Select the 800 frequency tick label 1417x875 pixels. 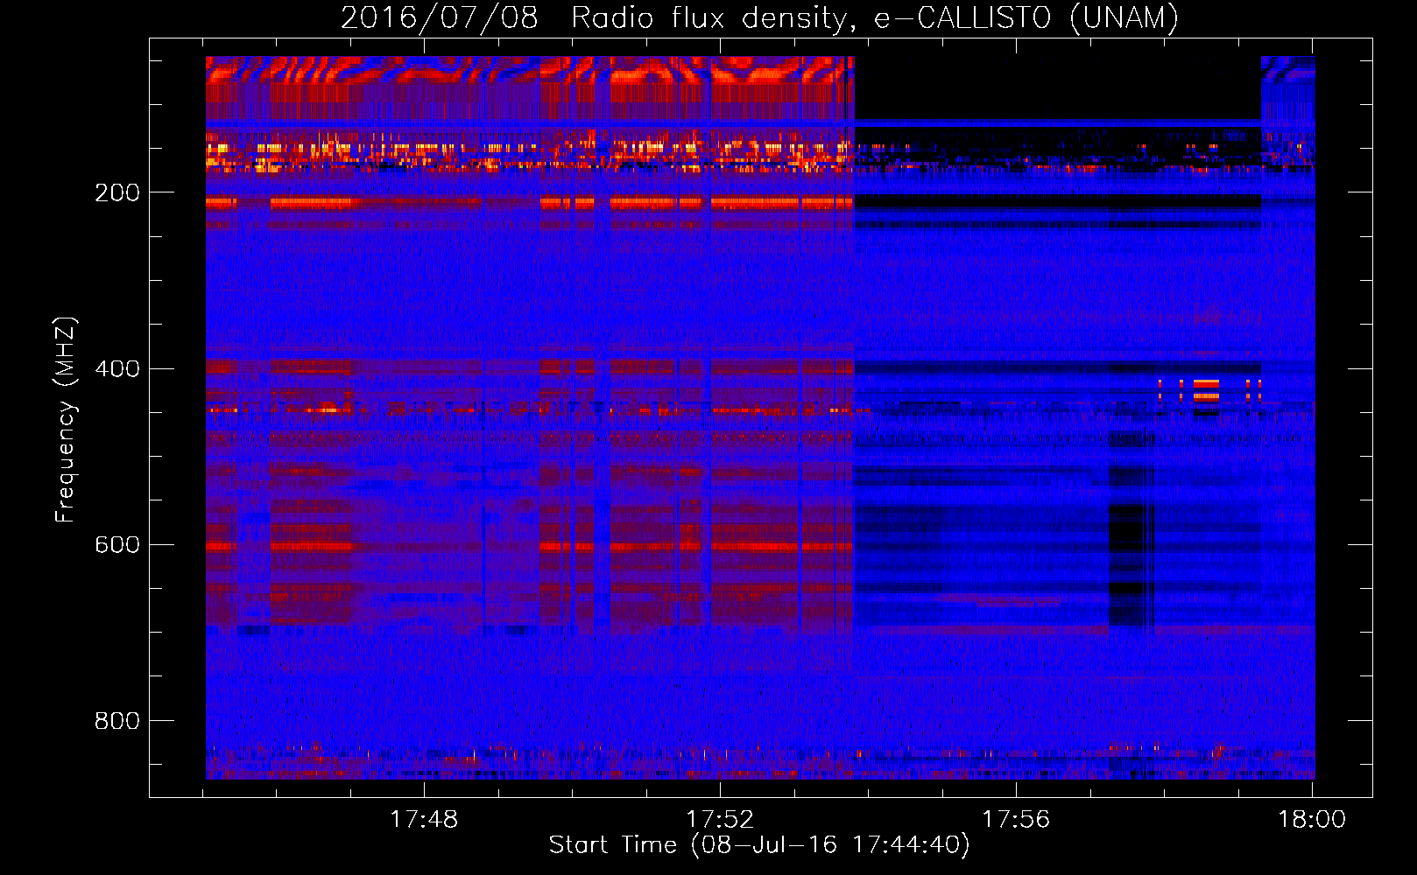pyautogui.click(x=117, y=720)
